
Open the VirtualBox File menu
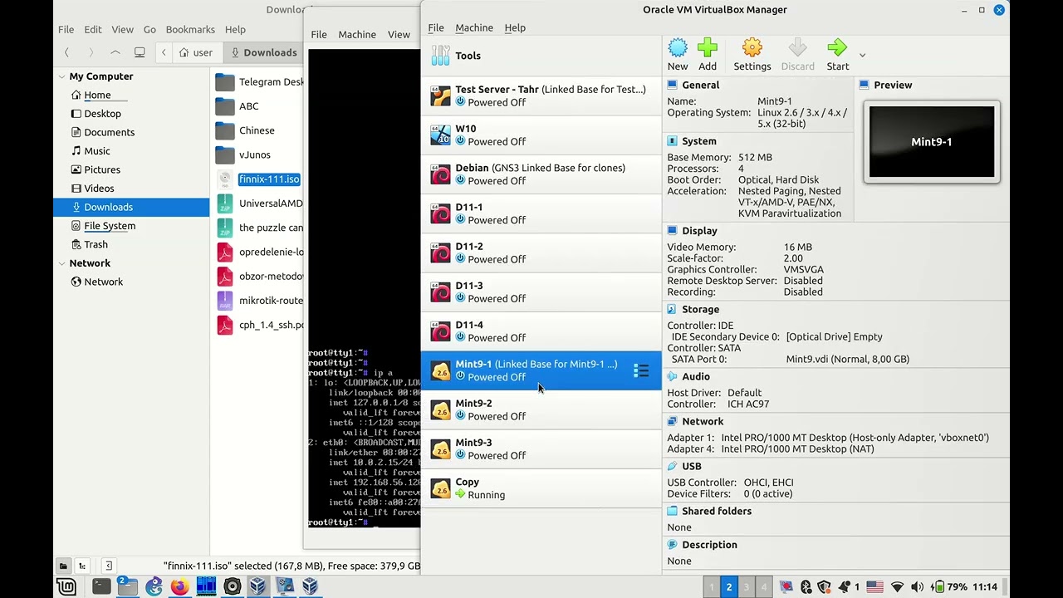coord(436,27)
